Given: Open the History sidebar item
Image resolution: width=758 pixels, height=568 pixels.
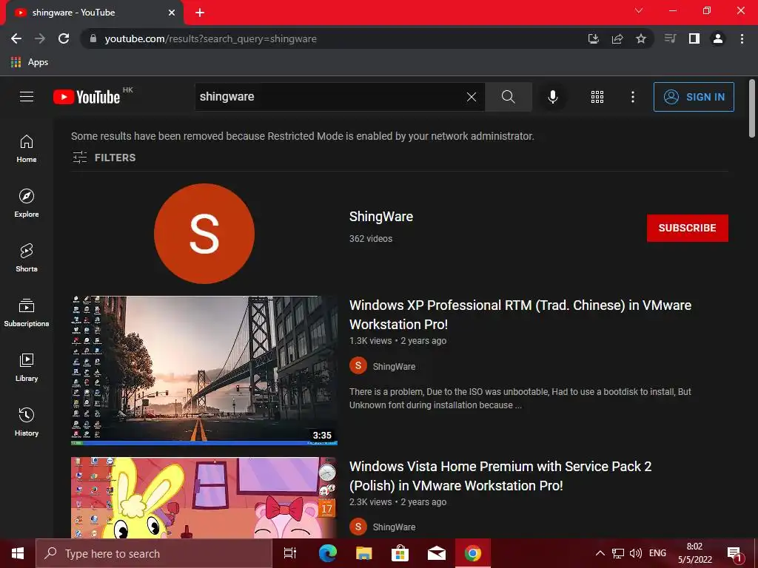Looking at the screenshot, I should [27, 422].
